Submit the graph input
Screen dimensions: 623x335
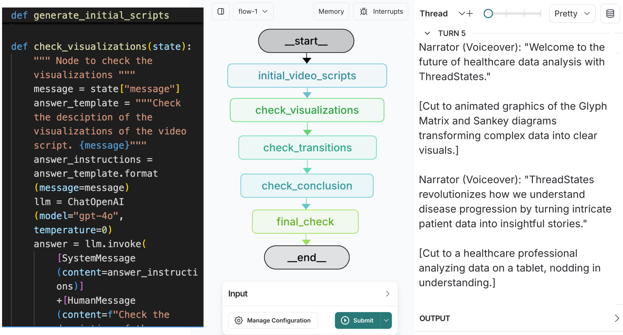[x=357, y=320]
